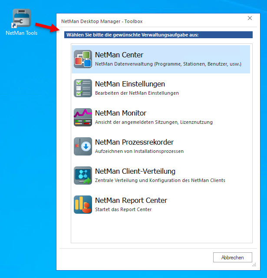Click 'Aufzeichnen von Installationsprozessen' description text

(139, 151)
